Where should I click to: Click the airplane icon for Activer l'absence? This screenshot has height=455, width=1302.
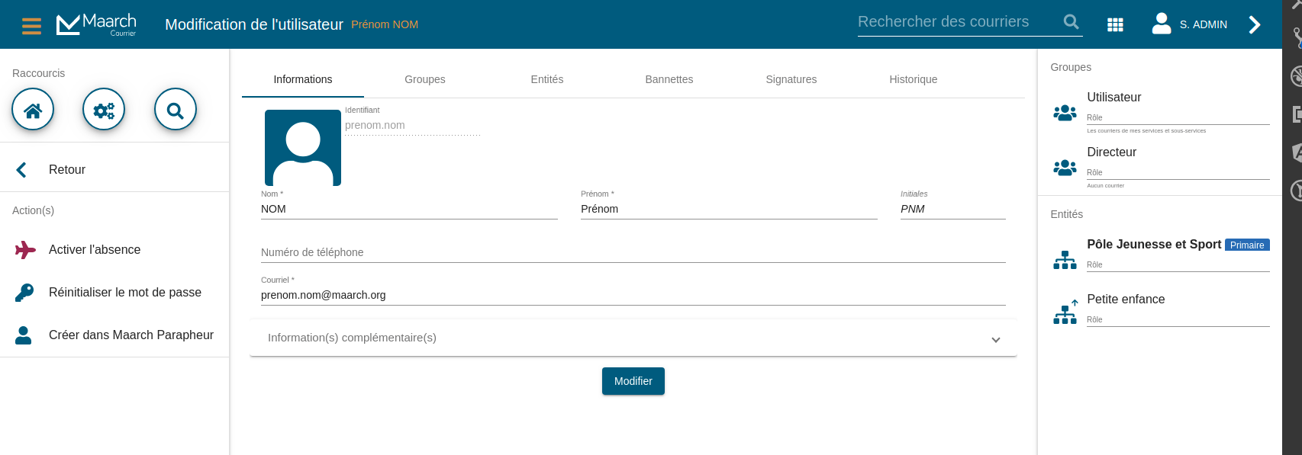[x=25, y=250]
